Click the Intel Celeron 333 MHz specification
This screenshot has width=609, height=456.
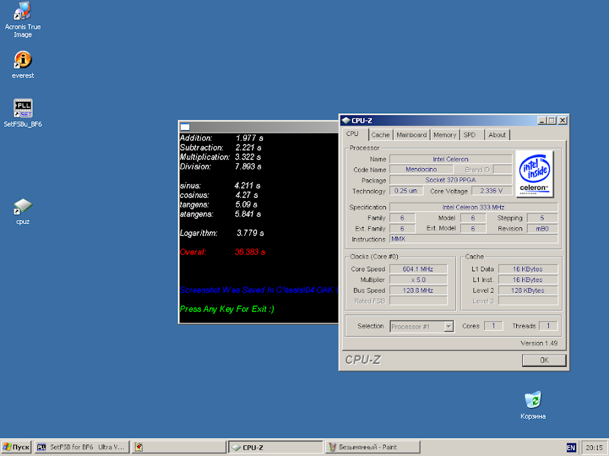click(x=473, y=207)
